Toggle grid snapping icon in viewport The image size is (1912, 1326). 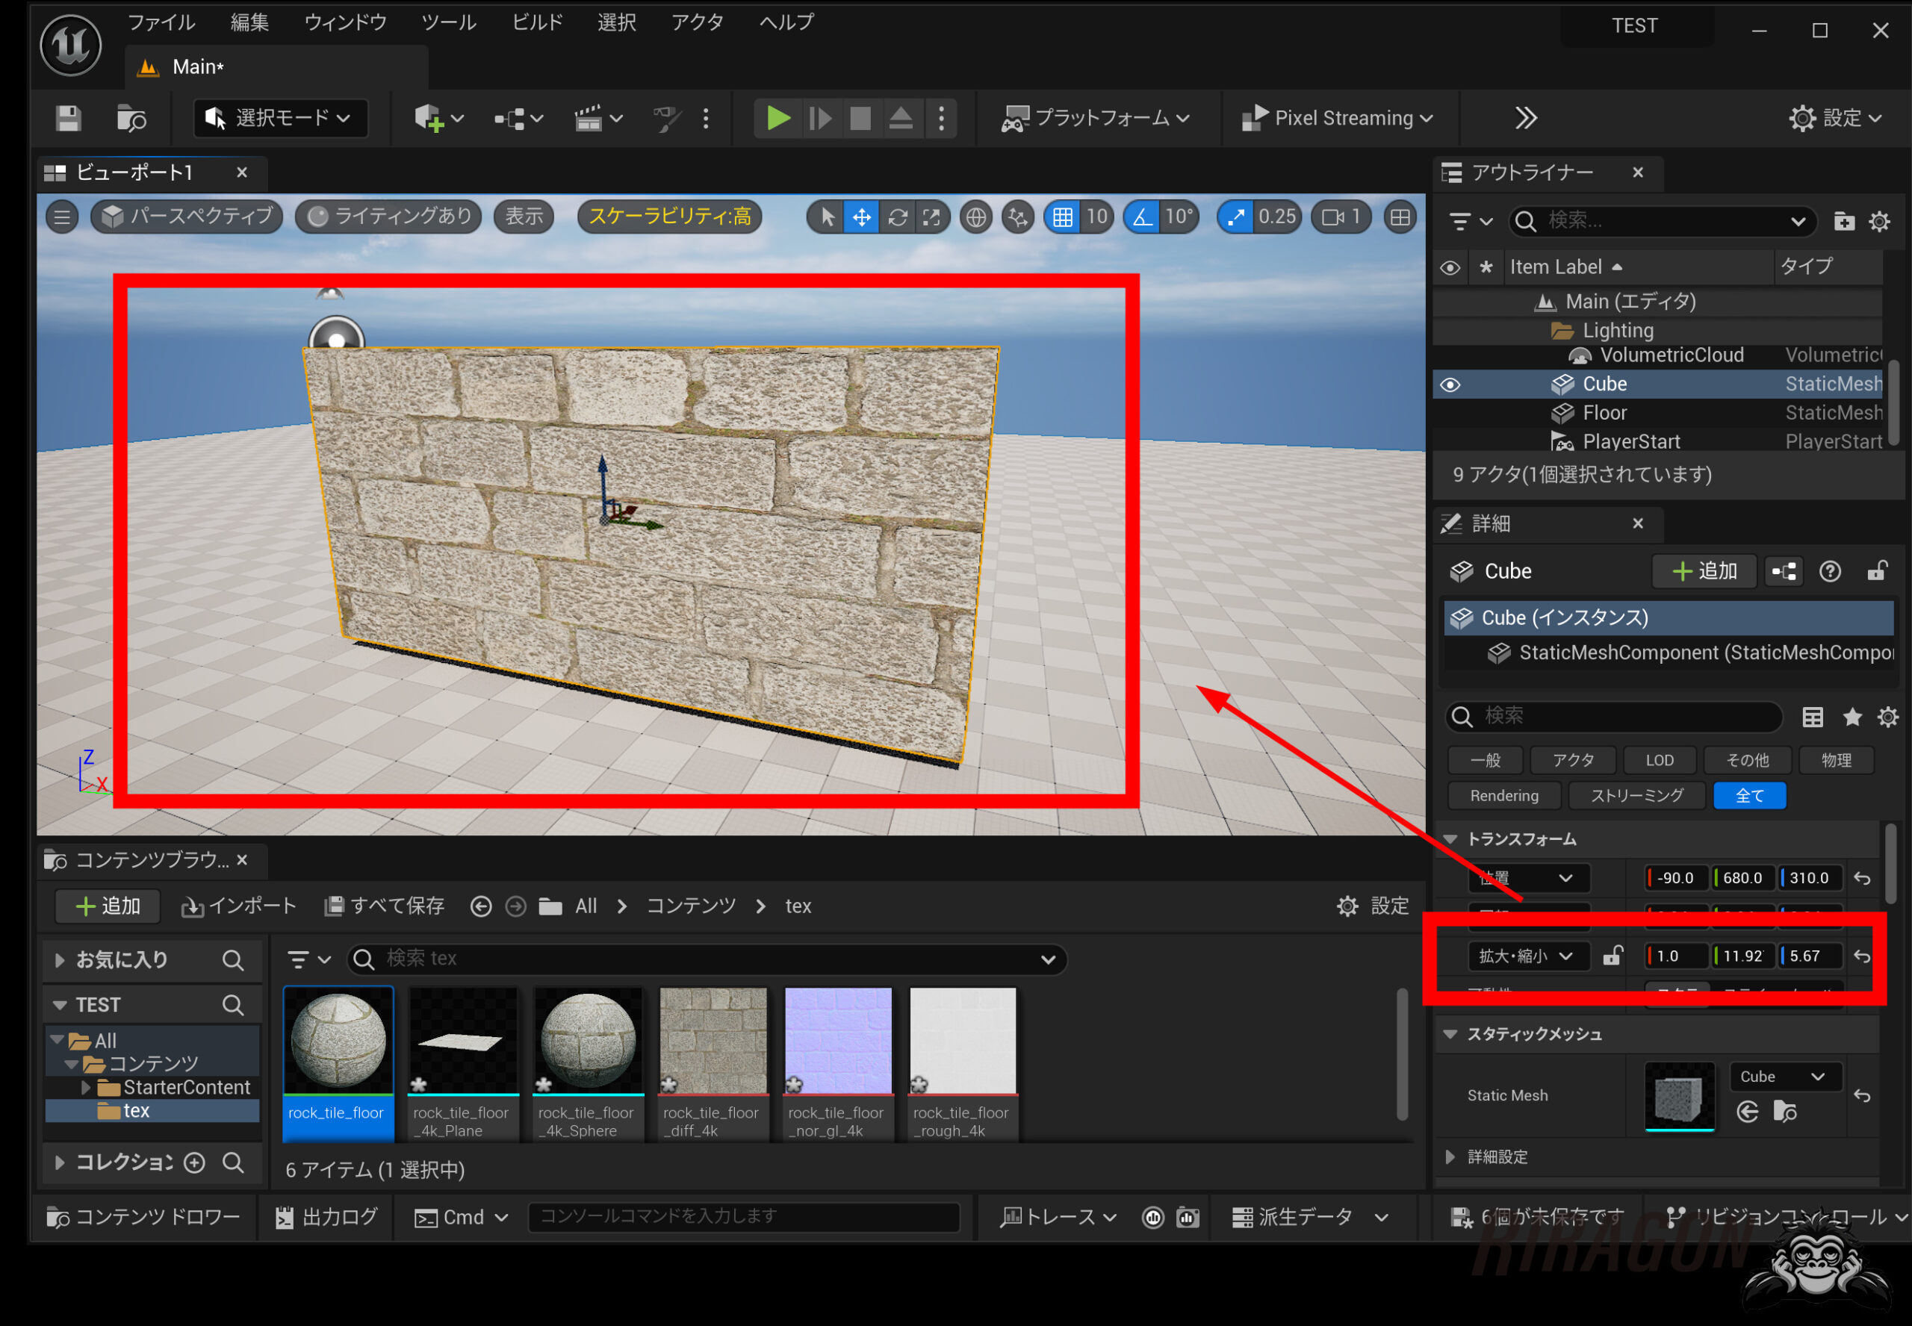coord(1062,218)
